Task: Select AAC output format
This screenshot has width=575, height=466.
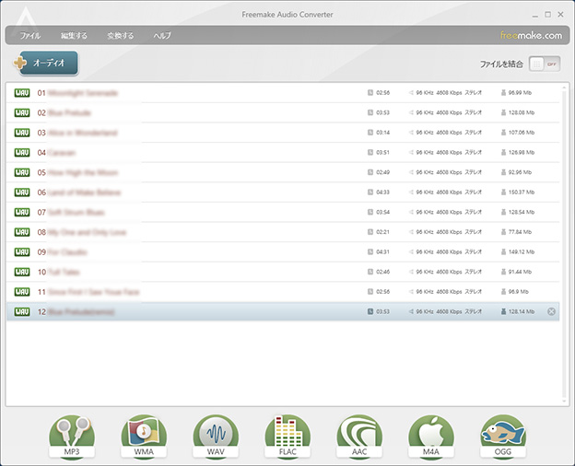Action: pyautogui.click(x=359, y=437)
